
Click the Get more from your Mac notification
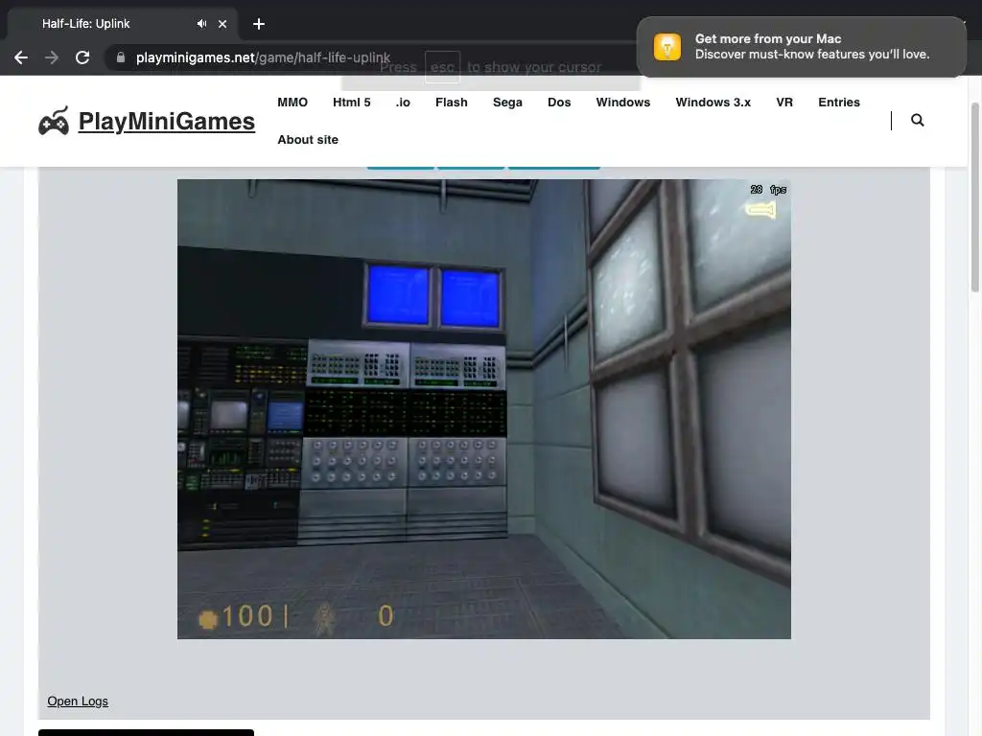click(801, 47)
